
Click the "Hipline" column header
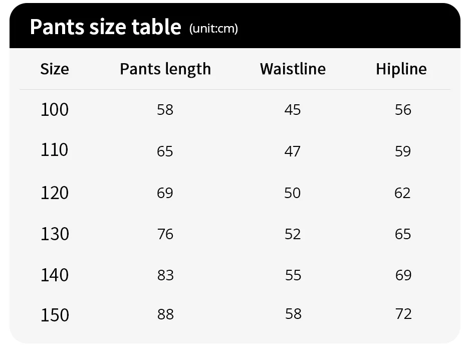click(x=401, y=69)
